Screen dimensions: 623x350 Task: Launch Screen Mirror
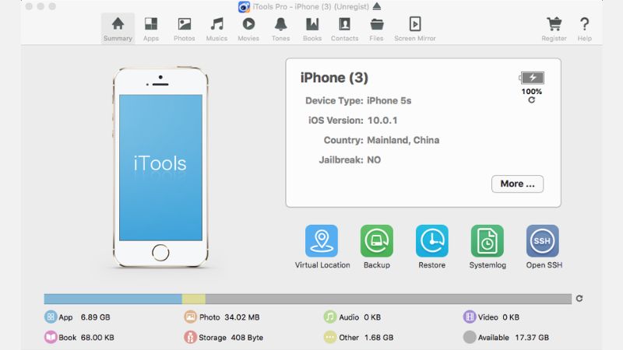pos(415,29)
